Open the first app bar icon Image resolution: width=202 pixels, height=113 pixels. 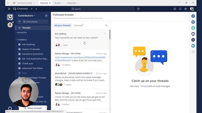pos(193,16)
